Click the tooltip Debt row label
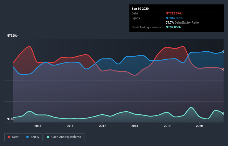The width and height of the screenshot is (228, 146). pos(135,13)
